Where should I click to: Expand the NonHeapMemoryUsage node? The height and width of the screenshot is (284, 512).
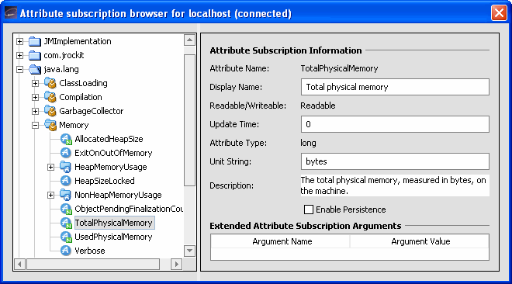pos(50,195)
